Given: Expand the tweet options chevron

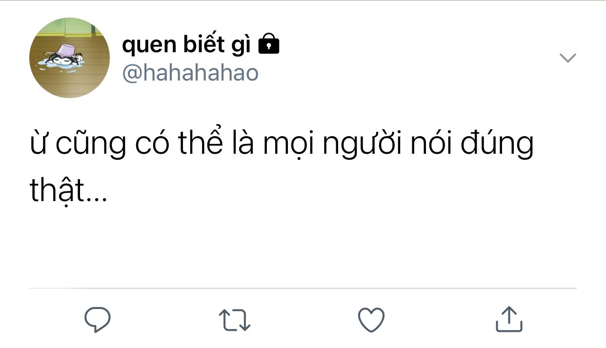Looking at the screenshot, I should 567,58.
